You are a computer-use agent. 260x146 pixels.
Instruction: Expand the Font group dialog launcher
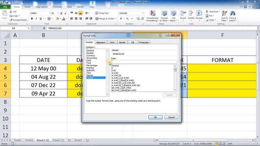pyautogui.click(x=67, y=24)
